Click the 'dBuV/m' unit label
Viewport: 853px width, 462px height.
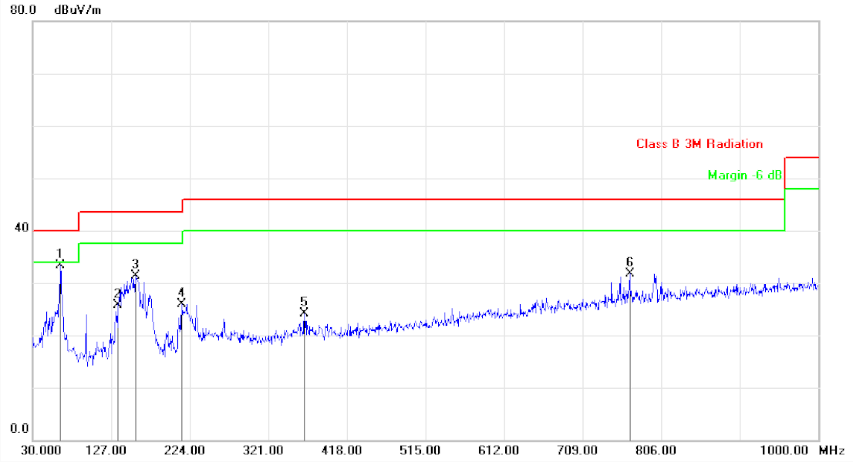(x=78, y=10)
